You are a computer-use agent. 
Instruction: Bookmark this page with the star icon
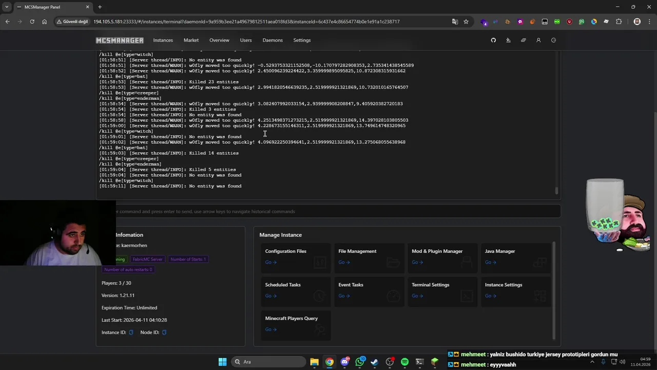pyautogui.click(x=466, y=22)
